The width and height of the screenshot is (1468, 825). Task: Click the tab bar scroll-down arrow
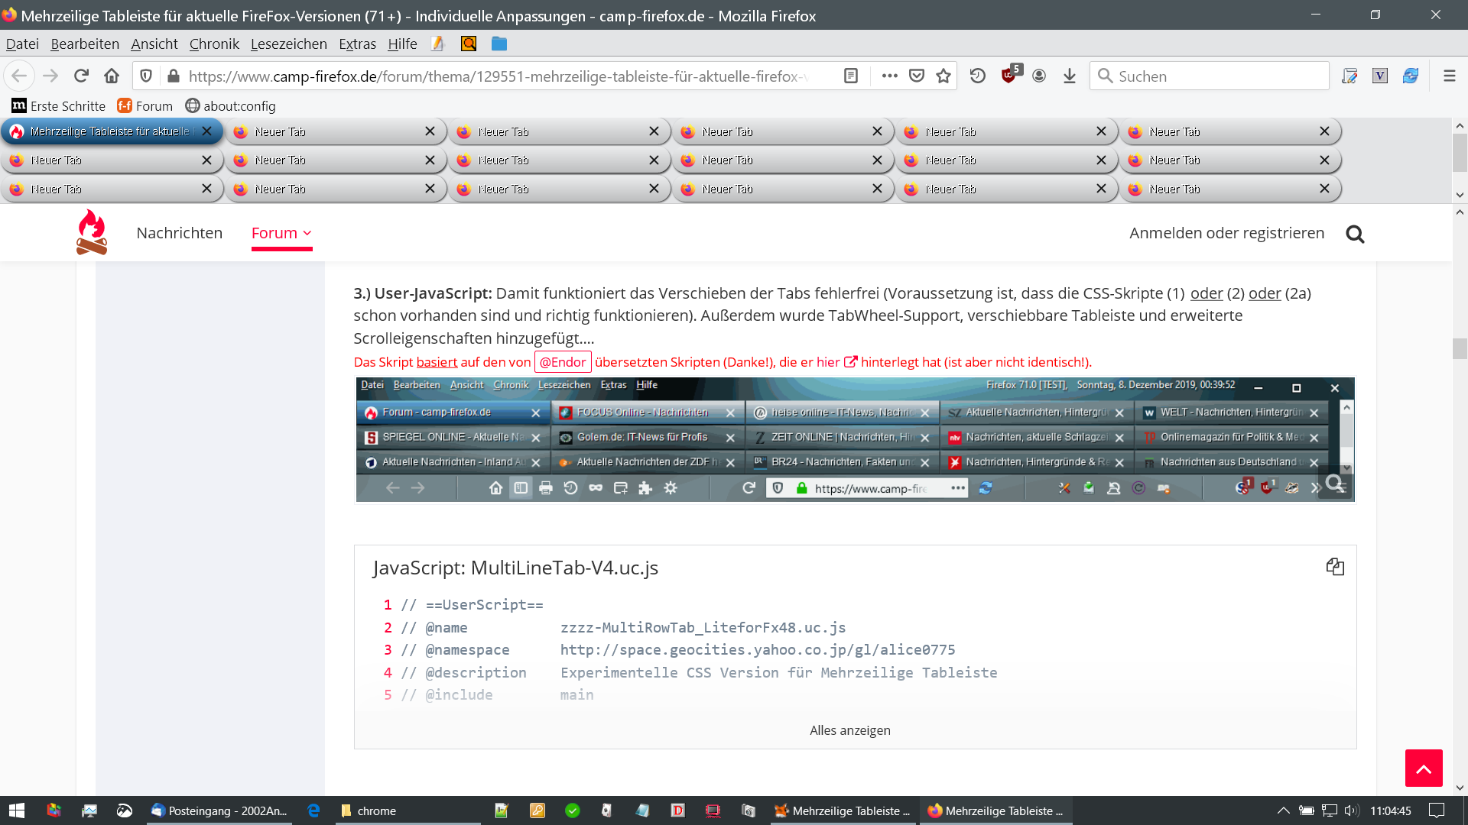1460,195
